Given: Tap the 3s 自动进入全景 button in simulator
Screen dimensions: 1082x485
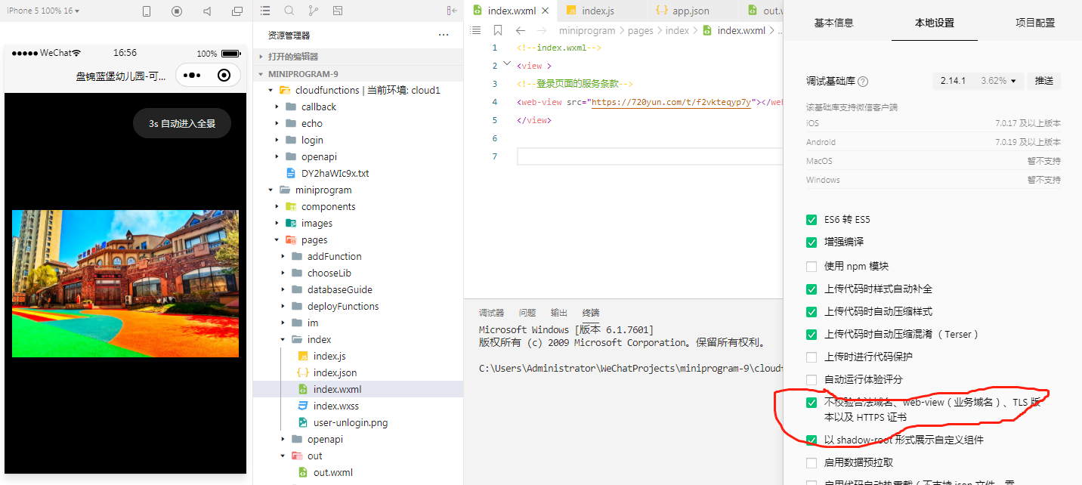Looking at the screenshot, I should pos(182,123).
